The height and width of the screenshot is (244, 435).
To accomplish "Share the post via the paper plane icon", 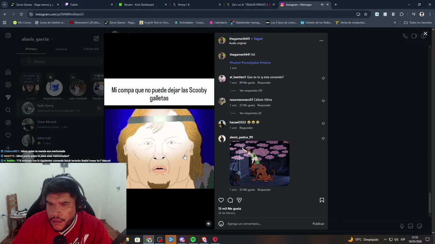I will pyautogui.click(x=239, y=200).
